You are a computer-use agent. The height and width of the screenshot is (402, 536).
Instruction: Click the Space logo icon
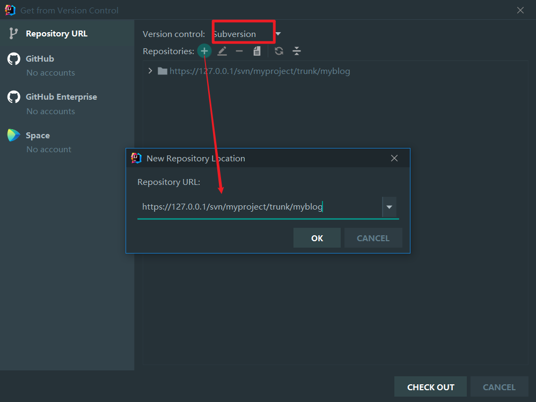13,135
